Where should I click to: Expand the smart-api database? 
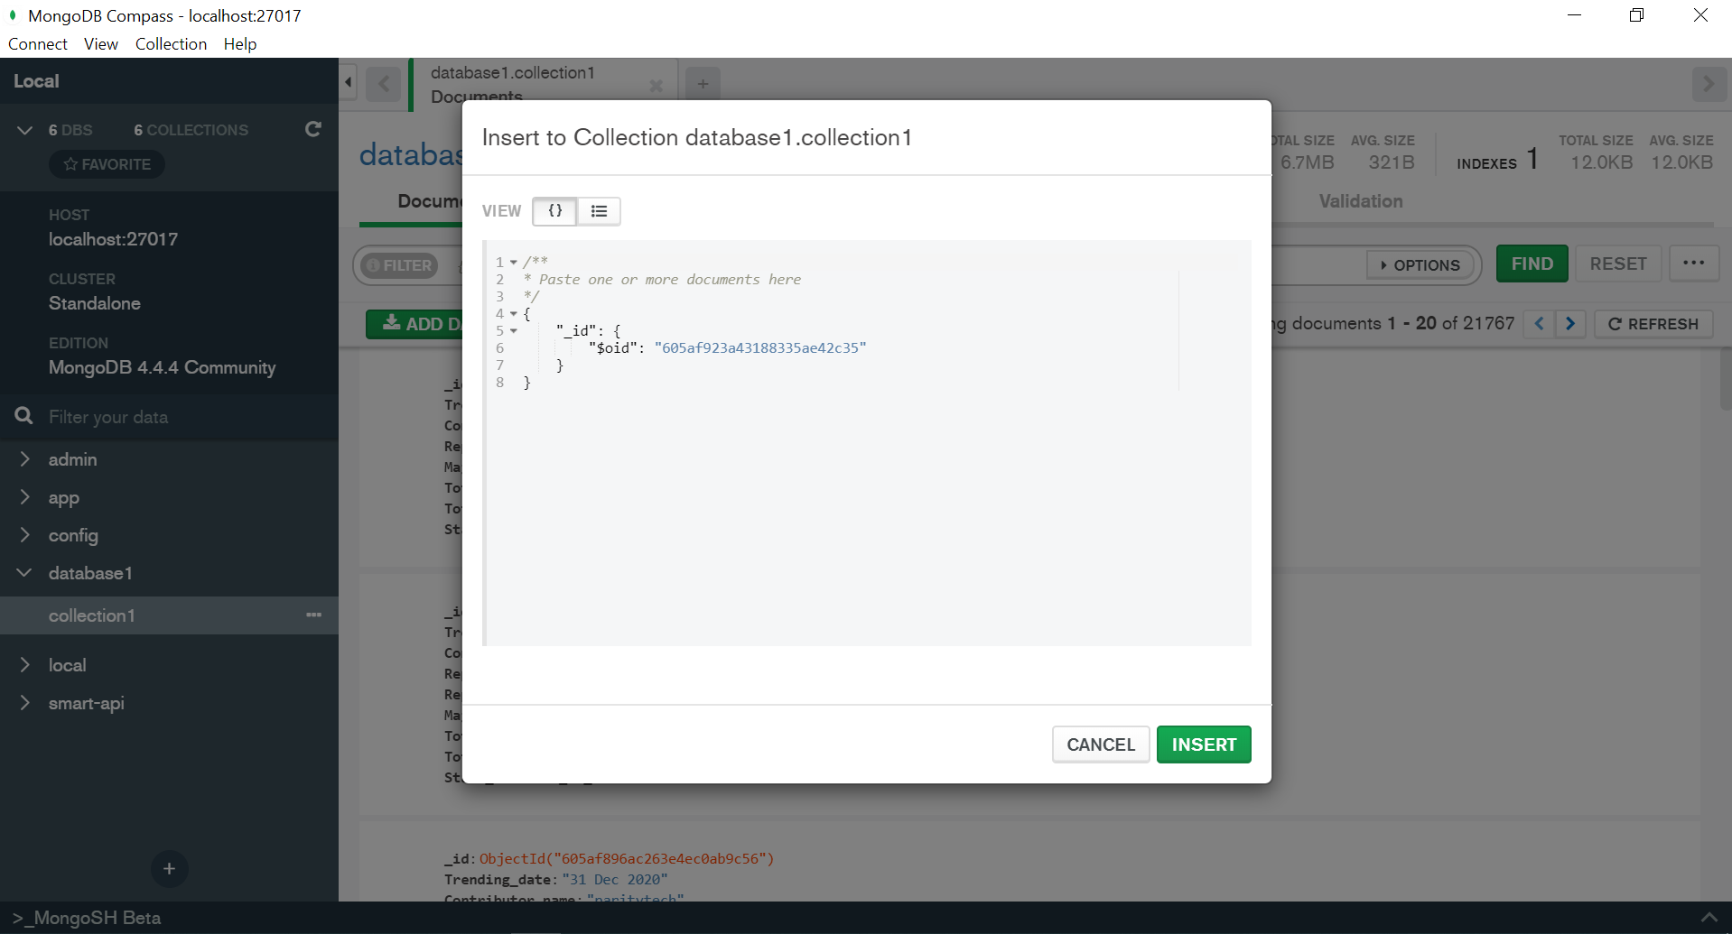coord(25,703)
